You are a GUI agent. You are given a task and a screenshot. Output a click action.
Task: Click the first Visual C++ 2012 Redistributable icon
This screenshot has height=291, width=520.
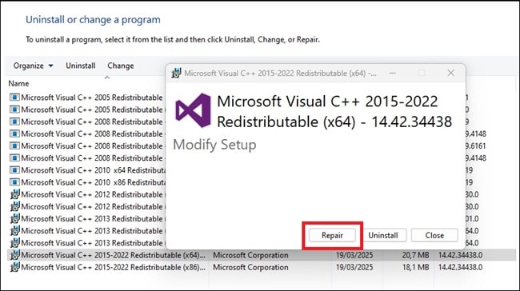(14, 194)
